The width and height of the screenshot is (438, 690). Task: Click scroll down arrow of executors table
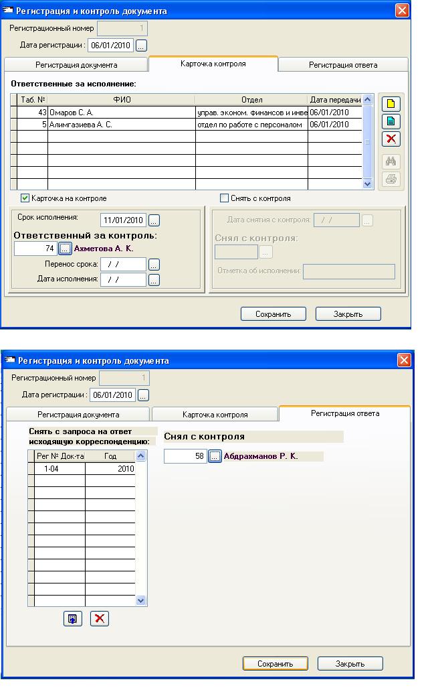(368, 184)
